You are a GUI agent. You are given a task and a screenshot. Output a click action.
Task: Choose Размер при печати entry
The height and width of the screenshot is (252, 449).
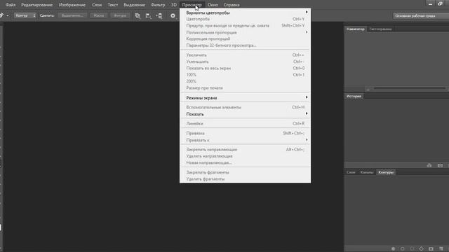tap(245, 87)
